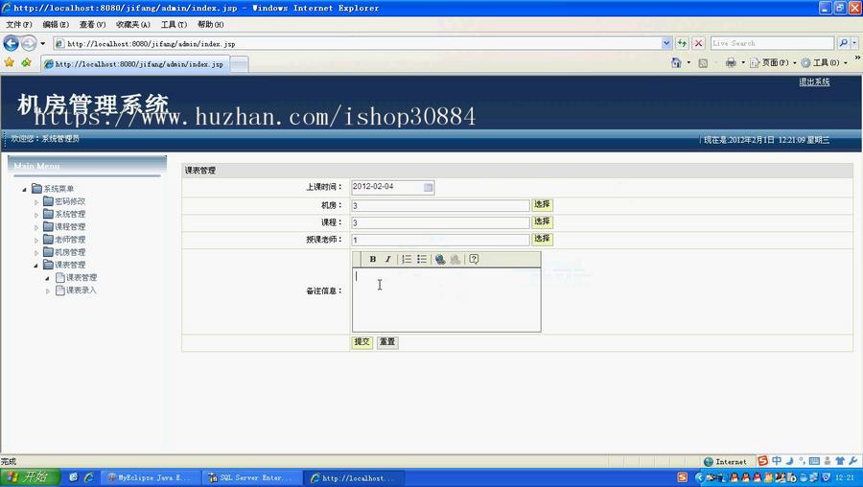Go back with the IE back arrow
The width and height of the screenshot is (863, 487).
coord(11,43)
